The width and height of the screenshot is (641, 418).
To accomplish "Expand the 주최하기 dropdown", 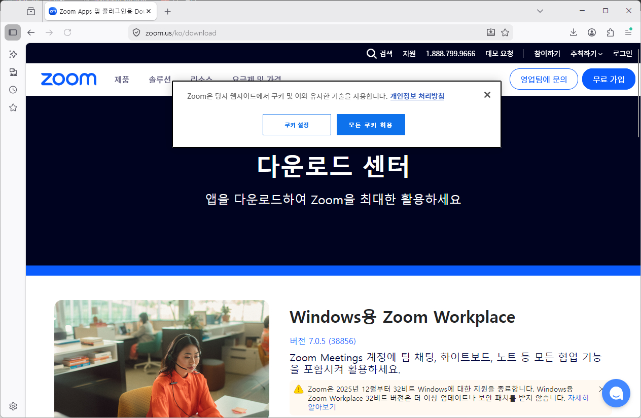I will pos(586,53).
